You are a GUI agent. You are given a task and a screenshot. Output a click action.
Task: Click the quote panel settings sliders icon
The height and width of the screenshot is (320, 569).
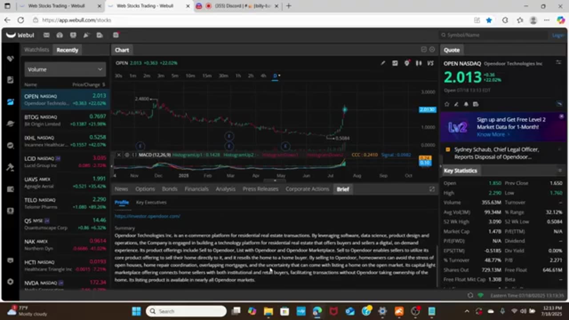pyautogui.click(x=558, y=63)
